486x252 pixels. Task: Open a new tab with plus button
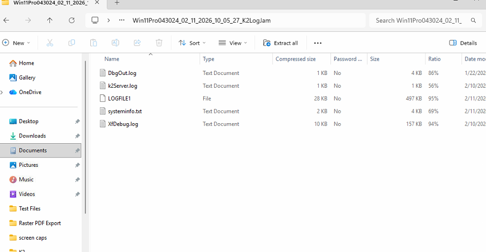pos(117,3)
